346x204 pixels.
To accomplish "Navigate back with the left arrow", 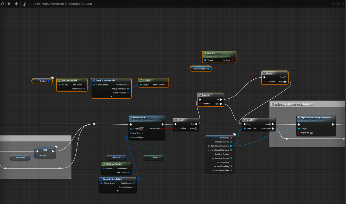I will [9, 4].
